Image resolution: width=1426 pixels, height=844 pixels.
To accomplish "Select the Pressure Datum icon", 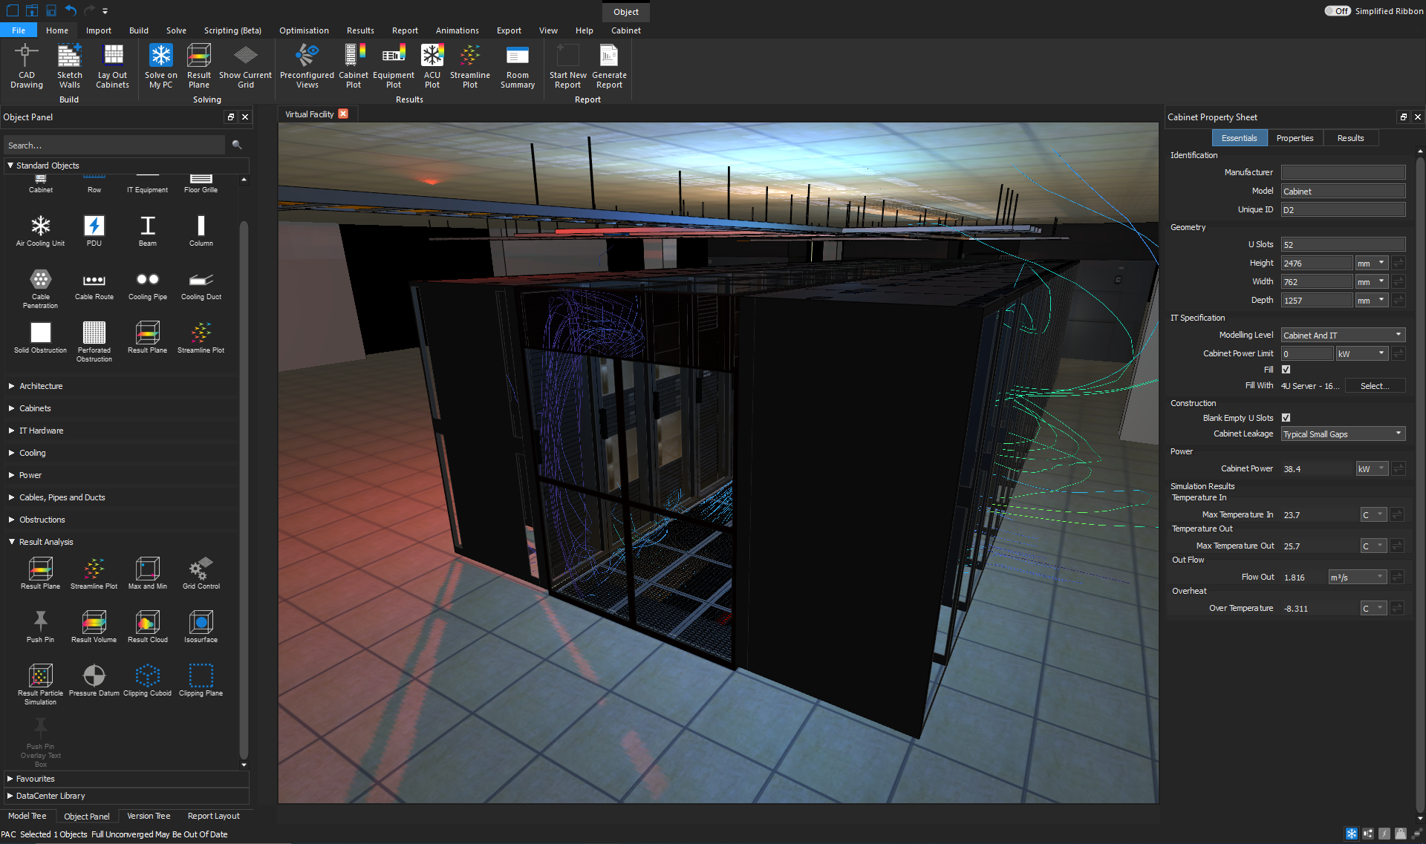I will click(x=94, y=676).
